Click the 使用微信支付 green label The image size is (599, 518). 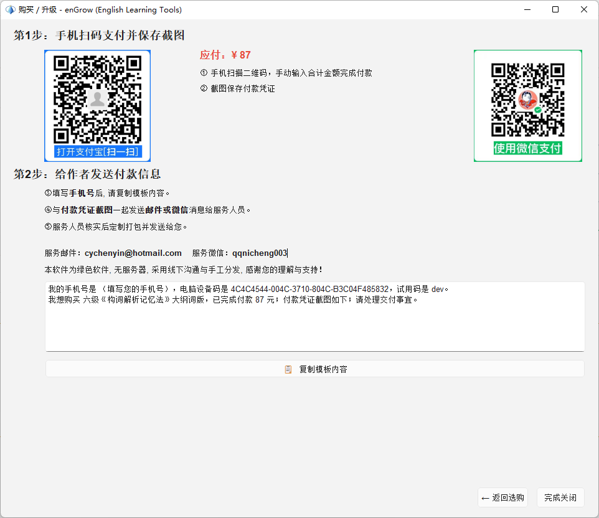(x=527, y=148)
